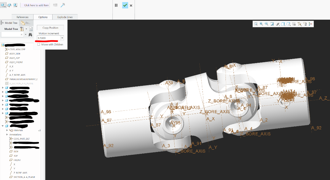330x180 pixels.
Task: Open the datum display filters icon
Action: 300,24
